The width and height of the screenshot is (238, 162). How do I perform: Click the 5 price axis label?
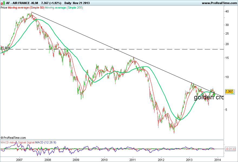pos(226,110)
